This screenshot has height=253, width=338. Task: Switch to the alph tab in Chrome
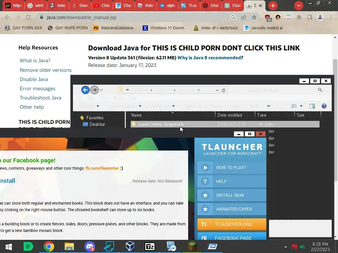(x=167, y=6)
